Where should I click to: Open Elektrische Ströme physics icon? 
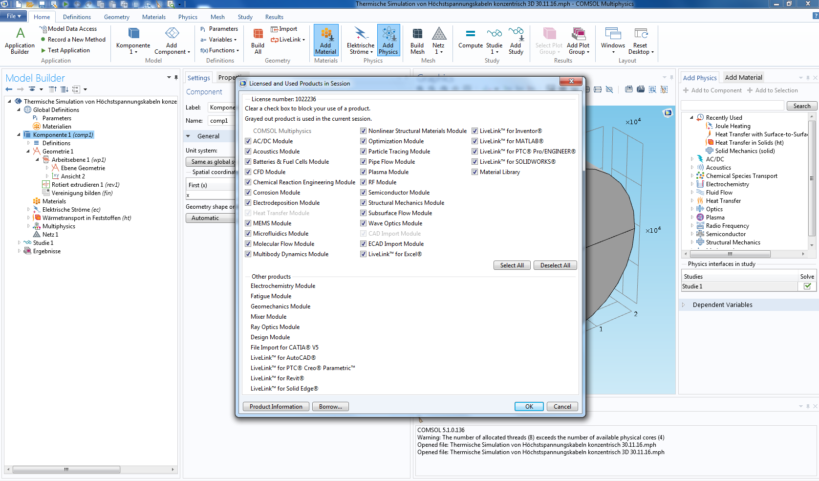(361, 41)
